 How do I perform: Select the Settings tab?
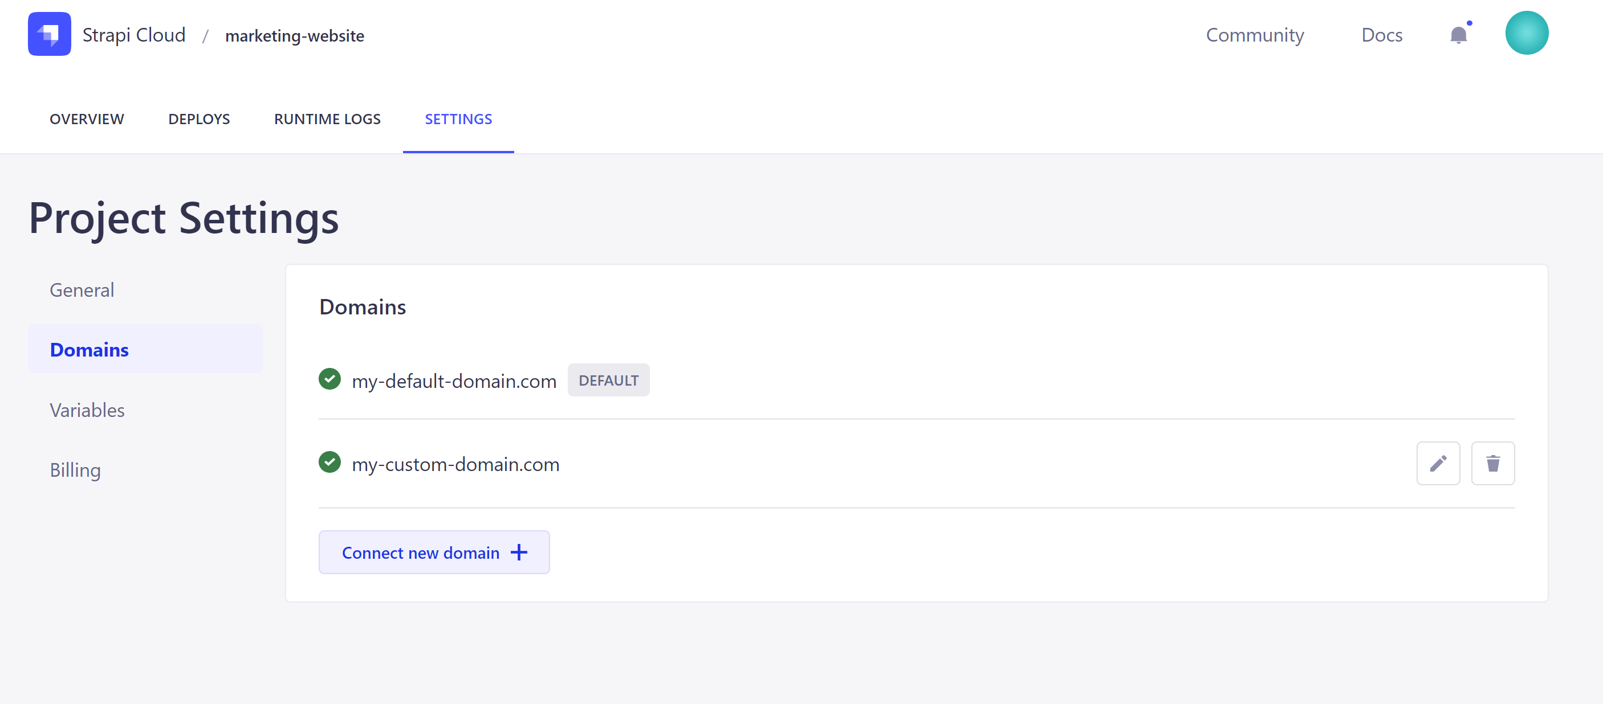click(x=458, y=119)
